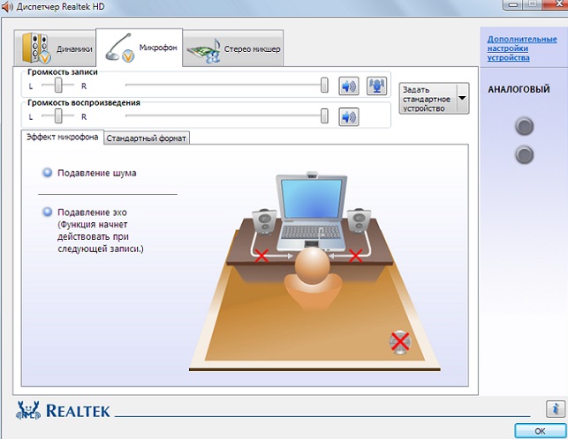Click the lower analog jack connector
The width and height of the screenshot is (568, 439).
coord(525,156)
